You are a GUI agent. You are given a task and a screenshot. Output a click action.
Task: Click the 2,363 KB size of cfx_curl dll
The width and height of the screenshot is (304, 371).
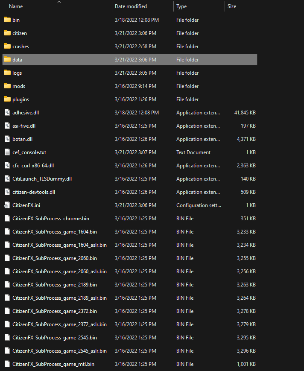point(246,166)
